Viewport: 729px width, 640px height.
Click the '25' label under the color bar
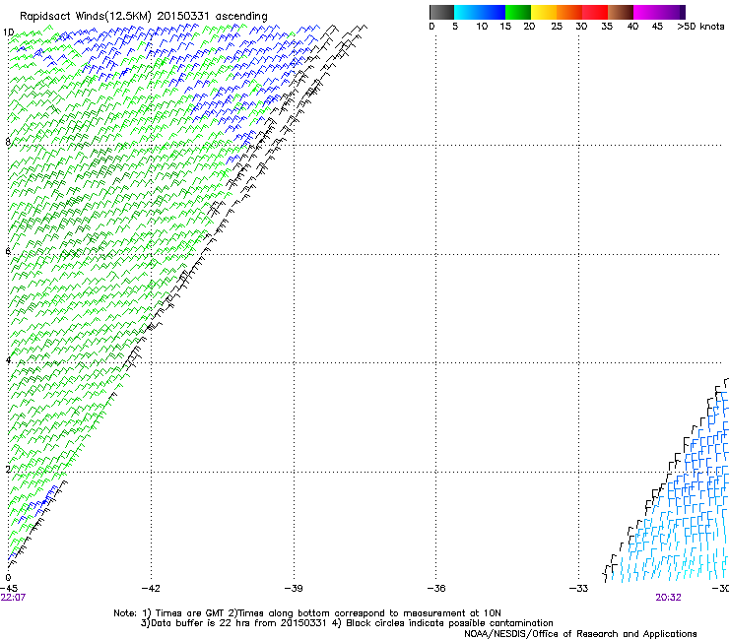(557, 27)
